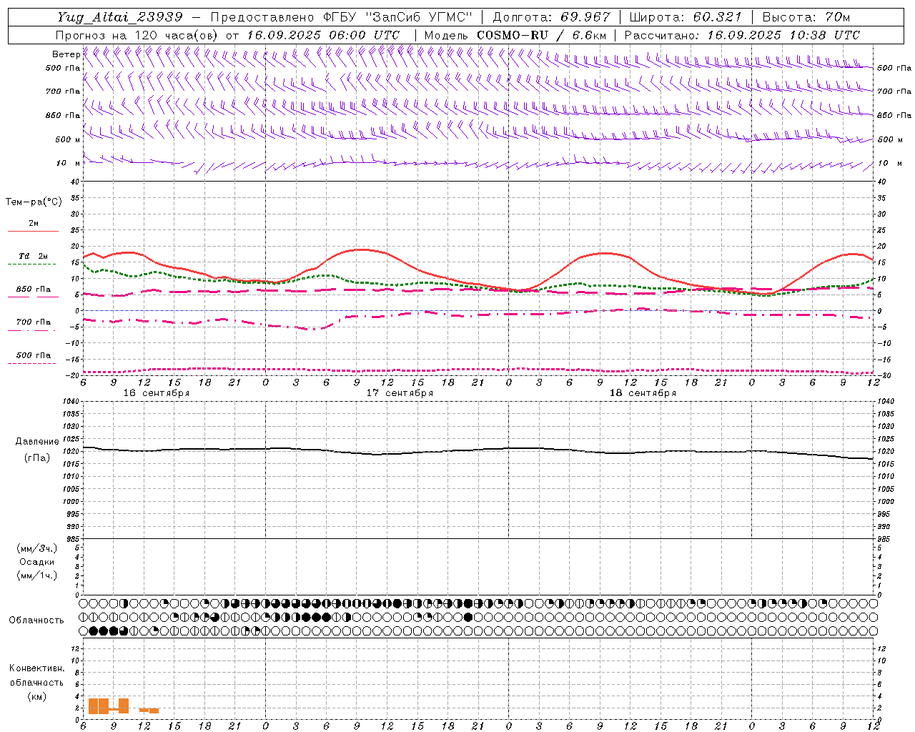Screen dimensions: 915x732
Task: Click the Модель COSMO-RU / 6.6км label
Action: pos(515,35)
